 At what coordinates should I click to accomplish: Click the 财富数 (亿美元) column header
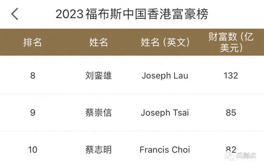point(231,42)
